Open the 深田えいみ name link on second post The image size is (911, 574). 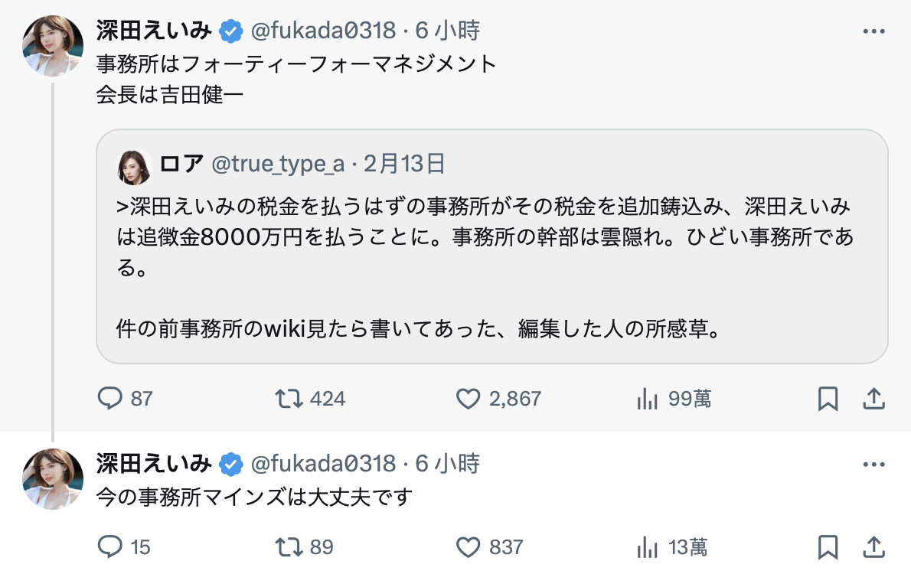click(153, 464)
